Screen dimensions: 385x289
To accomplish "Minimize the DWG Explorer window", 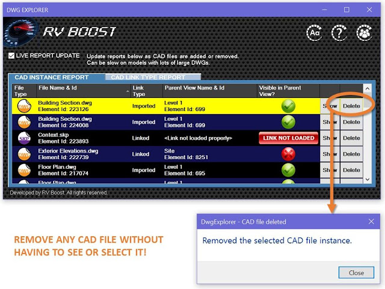I will pyautogui.click(x=324, y=10).
